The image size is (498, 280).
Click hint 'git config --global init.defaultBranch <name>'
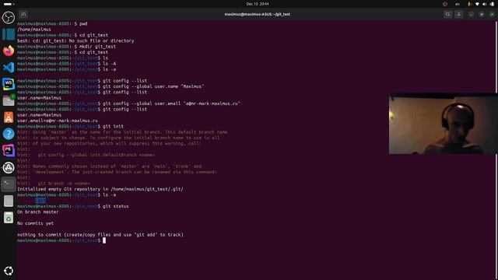pyautogui.click(x=86, y=155)
